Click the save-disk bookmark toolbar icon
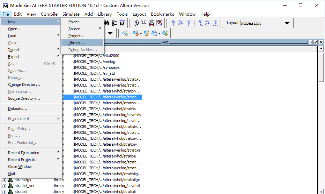Screen dimensions: 325x194 tap(154, 33)
